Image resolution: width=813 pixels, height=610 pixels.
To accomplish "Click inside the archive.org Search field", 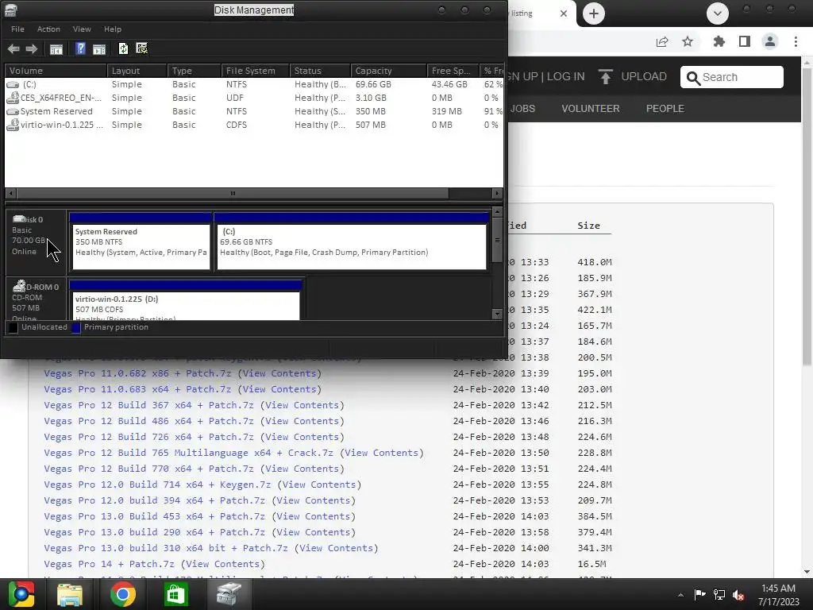I will coord(731,77).
